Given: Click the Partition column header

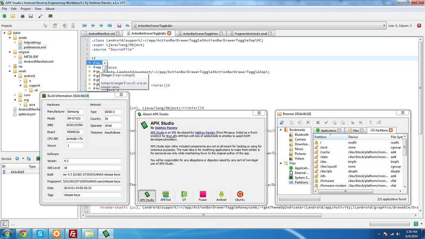Looking at the screenshot, I should [x=330, y=137].
